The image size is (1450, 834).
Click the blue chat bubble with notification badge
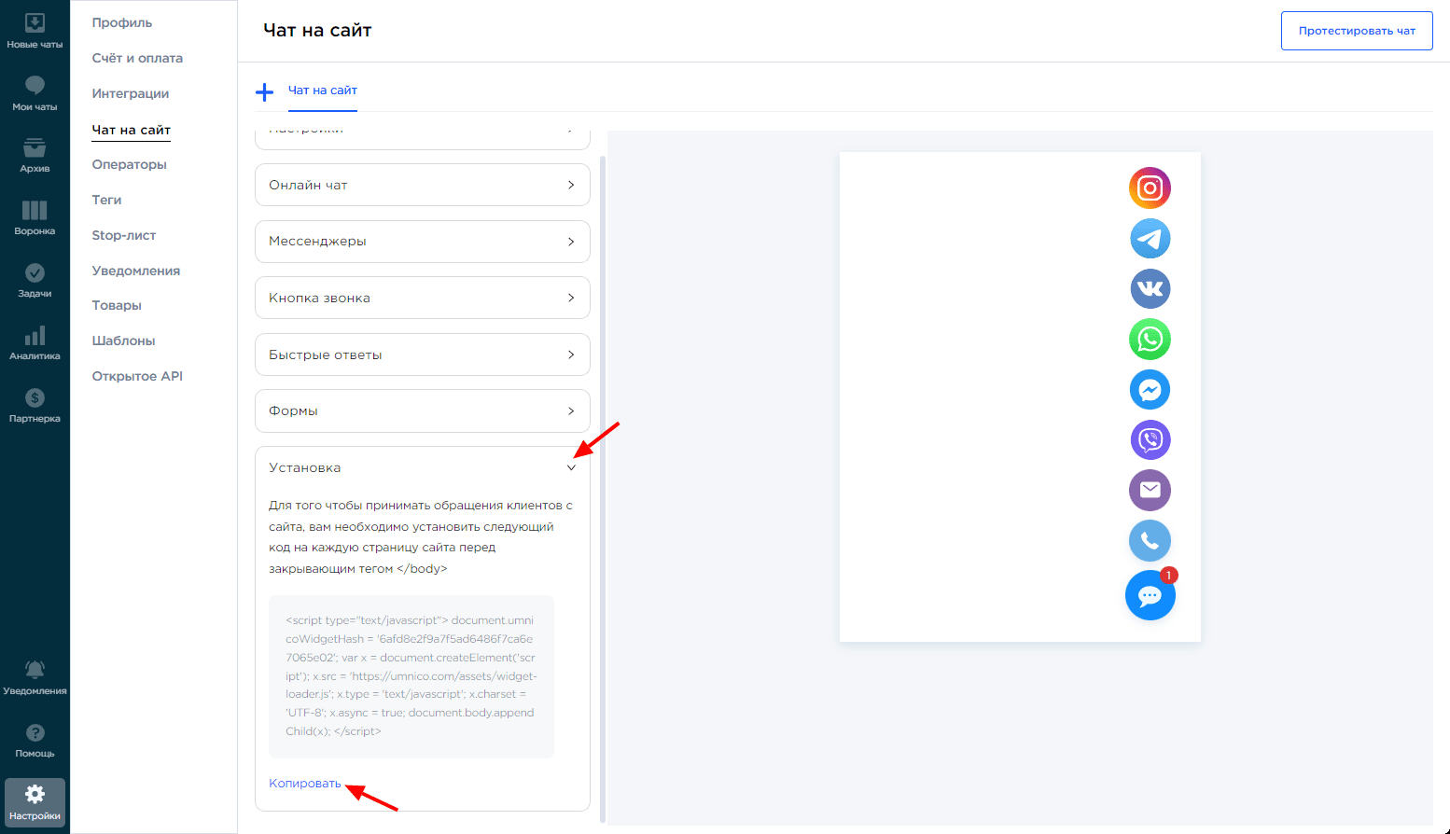[1150, 596]
